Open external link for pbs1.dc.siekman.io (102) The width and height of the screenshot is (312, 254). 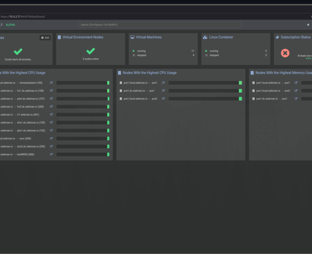51,131
